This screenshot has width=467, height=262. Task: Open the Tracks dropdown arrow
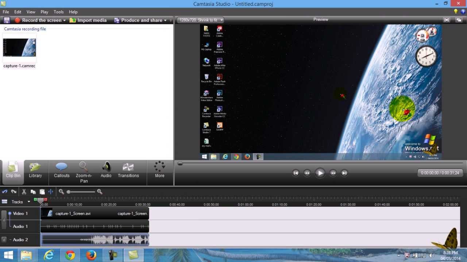coord(29,202)
